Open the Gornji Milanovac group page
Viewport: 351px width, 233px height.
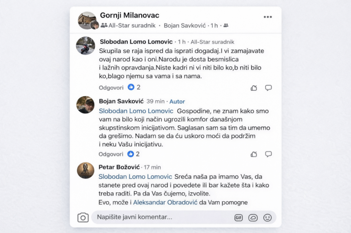click(x=129, y=15)
